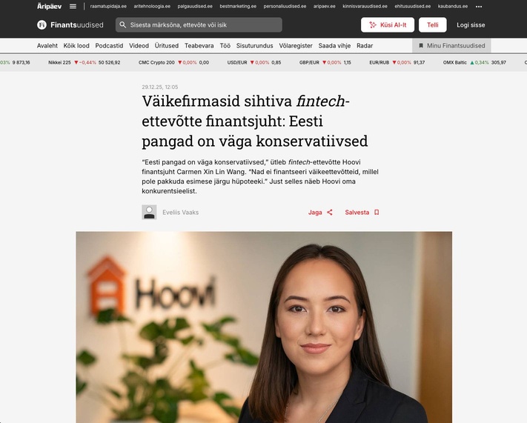Click the Äripäev logo in top bar
527x423 pixels.
tap(49, 7)
